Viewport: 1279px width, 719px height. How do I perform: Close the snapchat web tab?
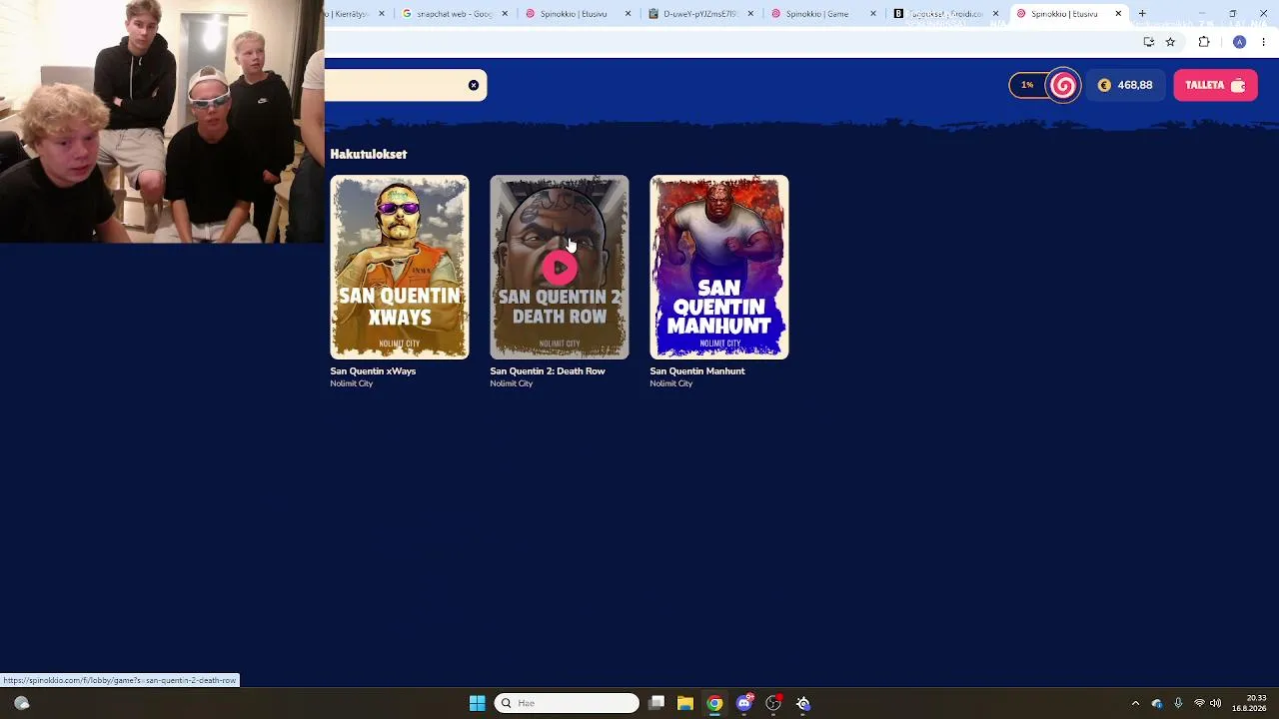[505, 14]
